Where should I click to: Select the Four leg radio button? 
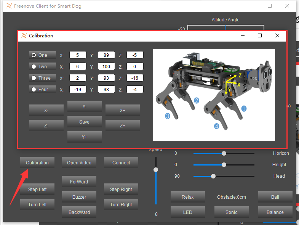coord(43,89)
